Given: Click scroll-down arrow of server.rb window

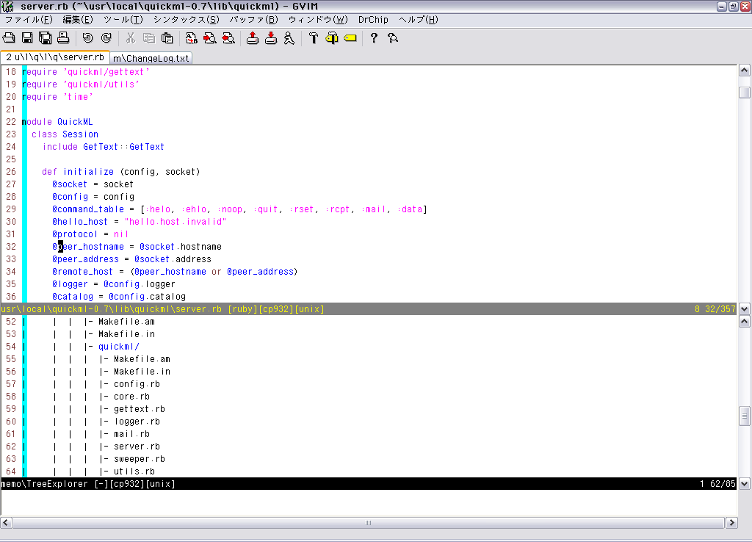Looking at the screenshot, I should (x=745, y=309).
